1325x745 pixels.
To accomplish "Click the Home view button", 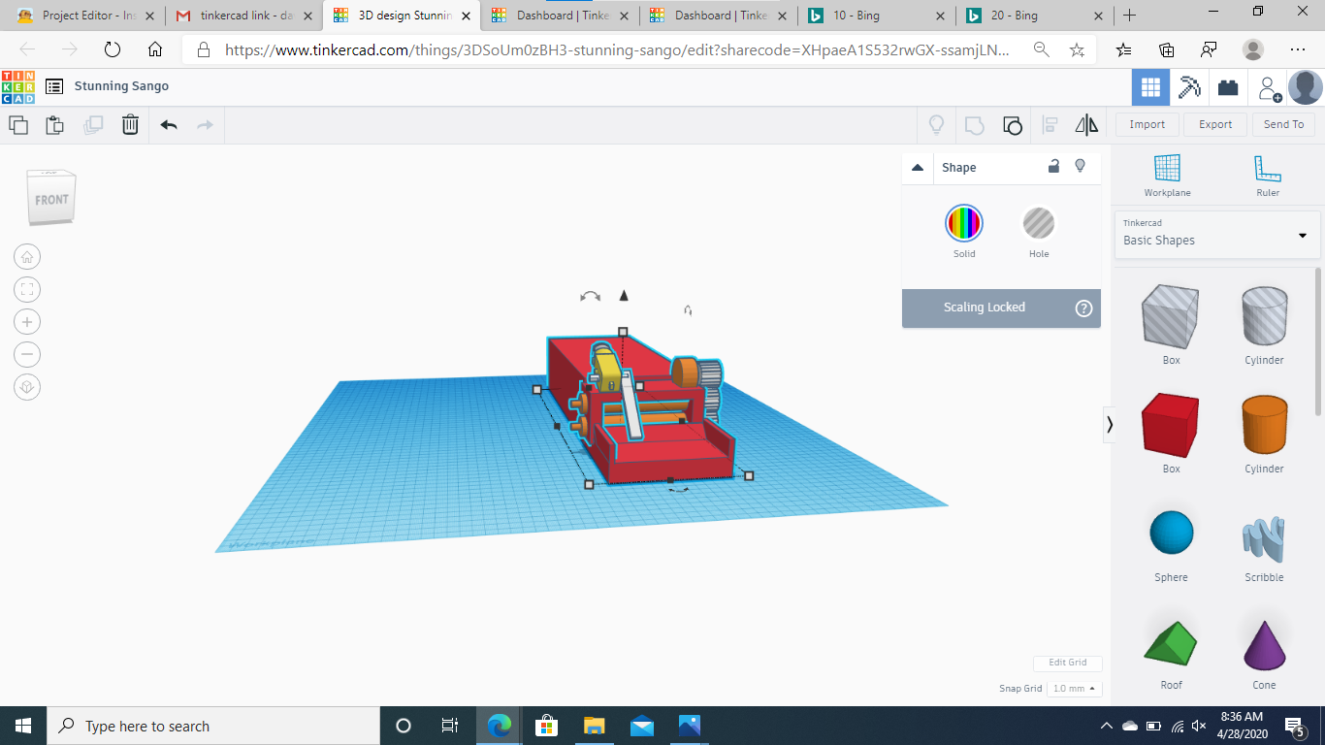I will (x=27, y=257).
